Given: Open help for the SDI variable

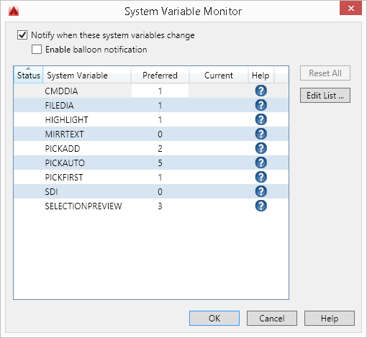Looking at the screenshot, I should pyautogui.click(x=261, y=191).
